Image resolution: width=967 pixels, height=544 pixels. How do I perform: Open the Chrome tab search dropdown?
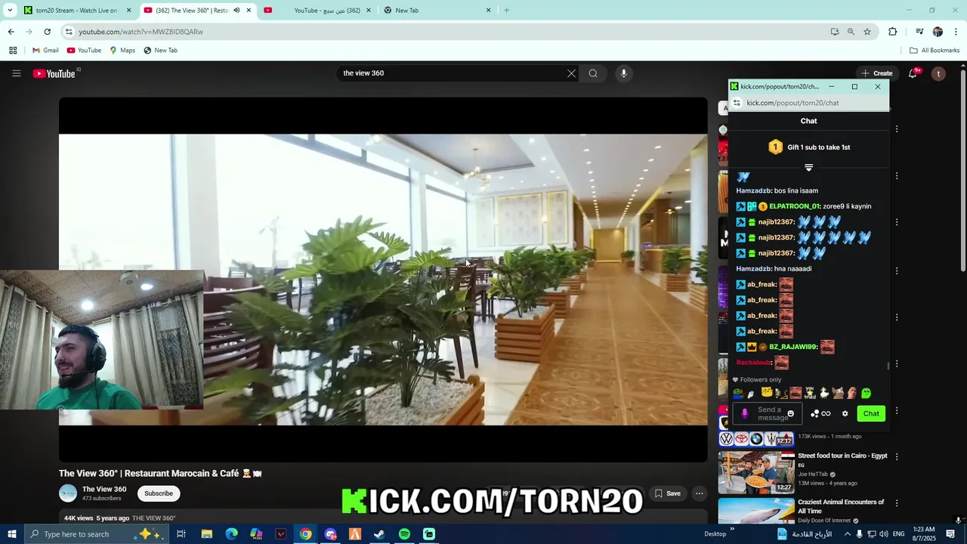coord(10,11)
